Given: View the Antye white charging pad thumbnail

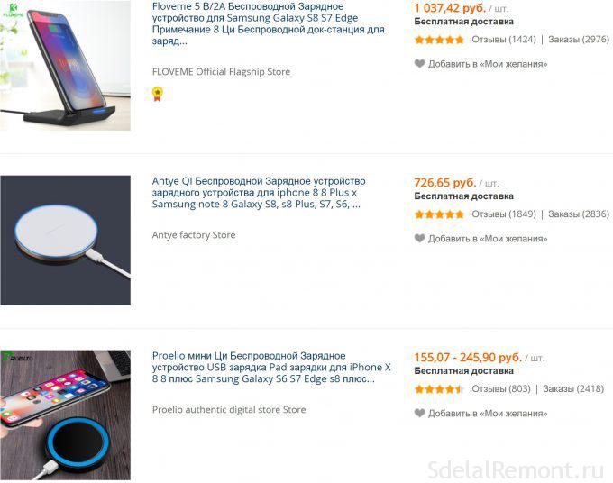Looking at the screenshot, I should [65, 241].
